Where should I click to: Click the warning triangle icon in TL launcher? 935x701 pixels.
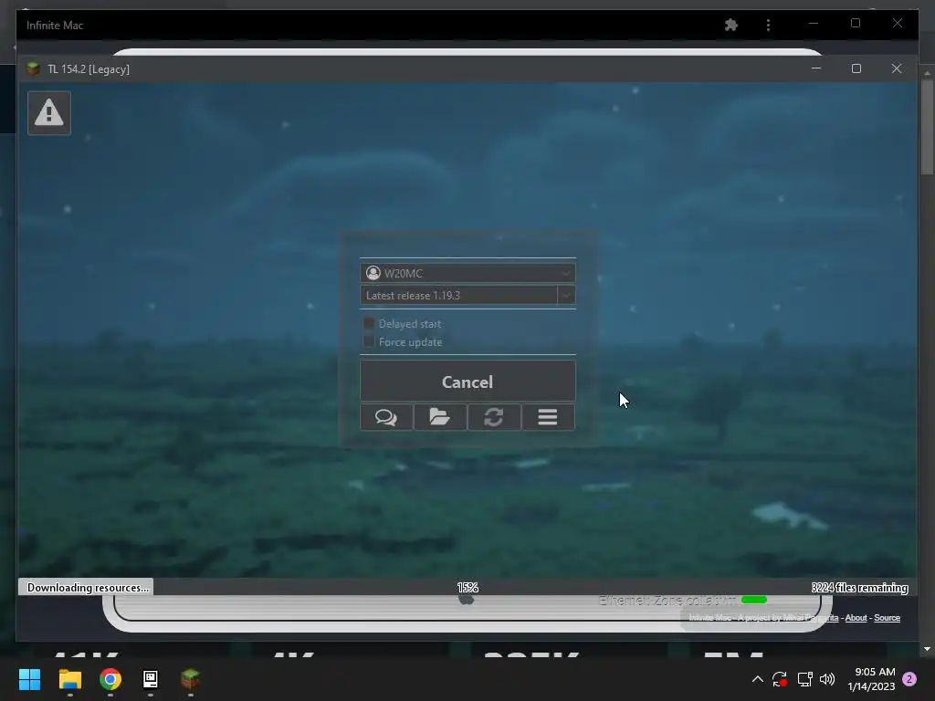pos(49,112)
